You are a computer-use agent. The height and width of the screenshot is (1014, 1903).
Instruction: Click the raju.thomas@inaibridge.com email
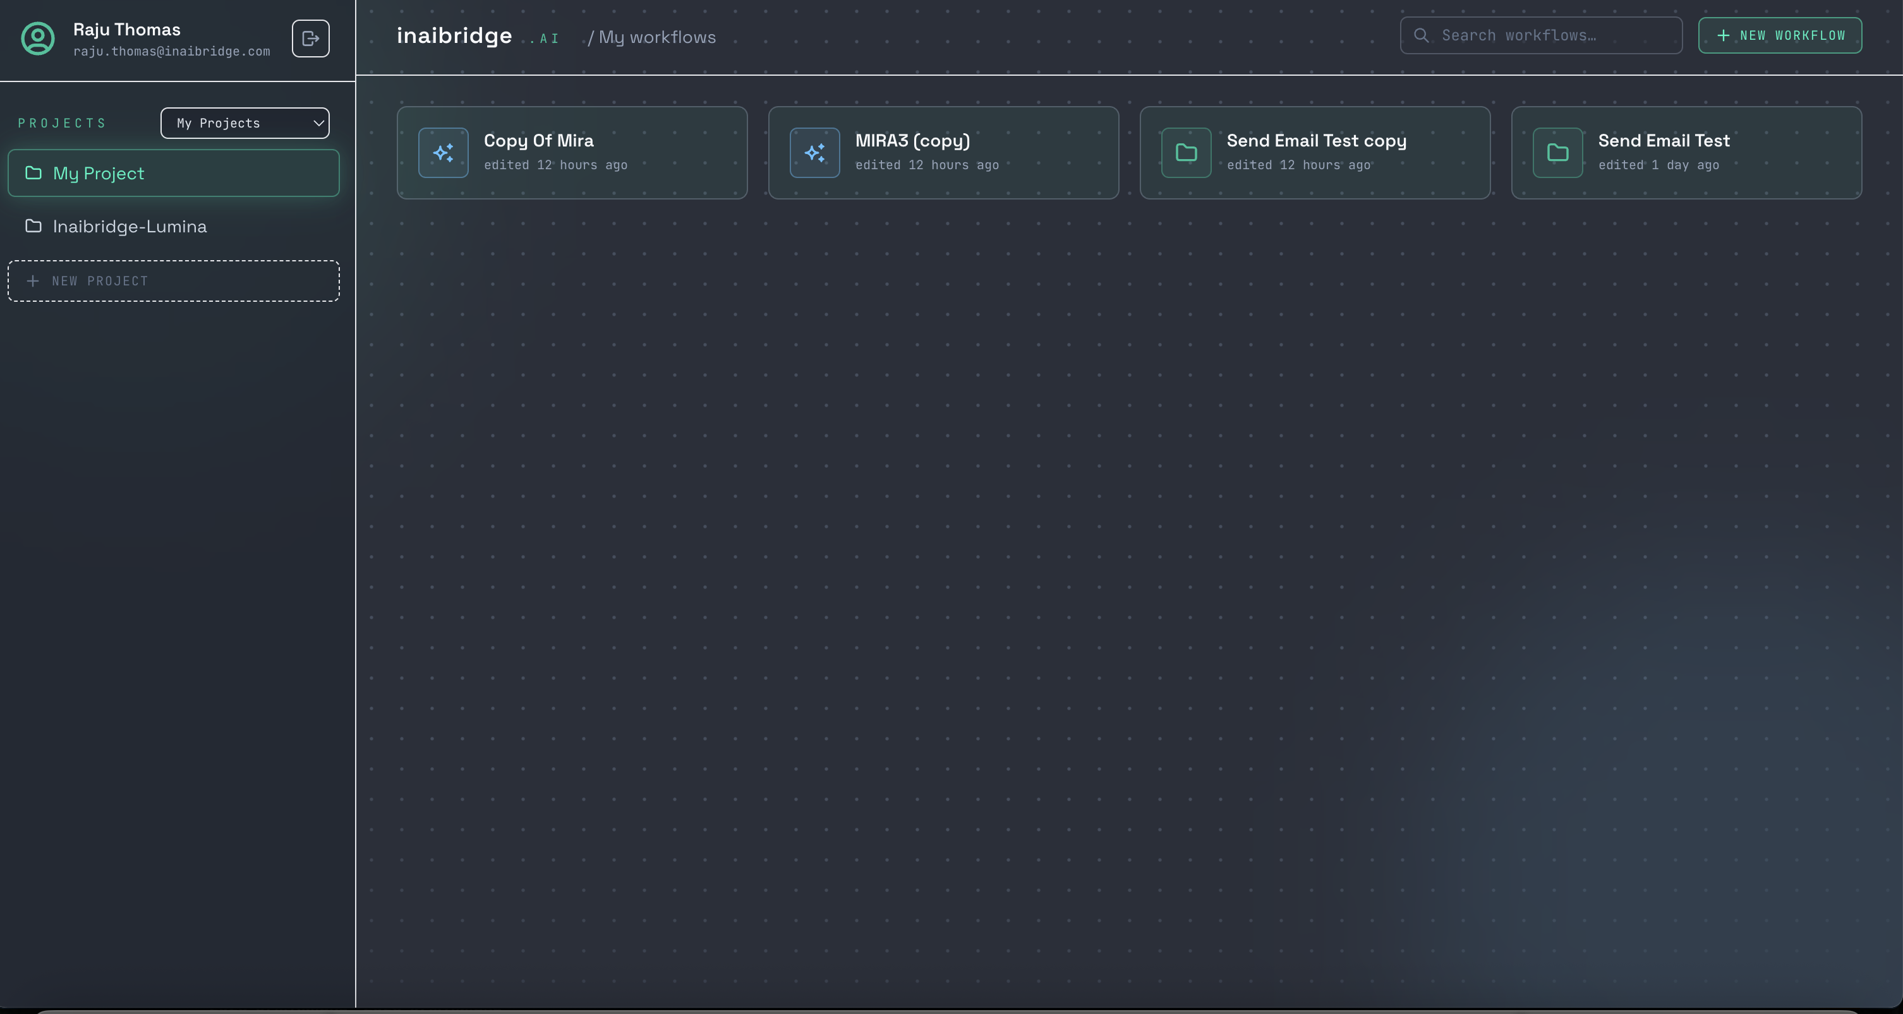[171, 52]
